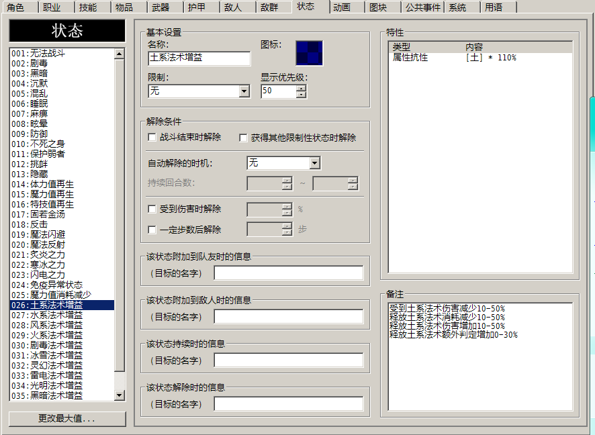Select state 029:火系法术增益
This screenshot has width=595, height=435.
(62, 335)
